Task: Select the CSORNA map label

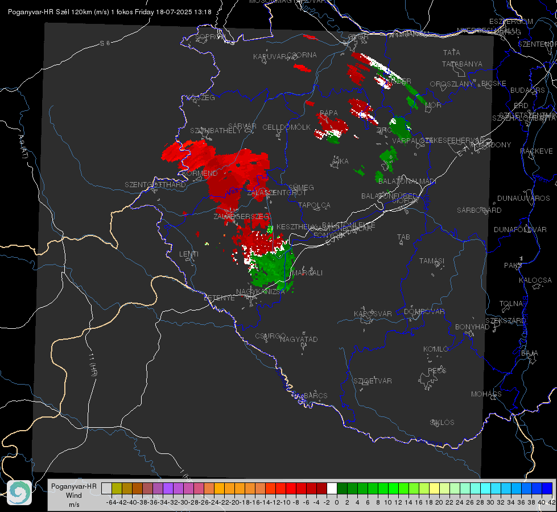Action: point(302,55)
